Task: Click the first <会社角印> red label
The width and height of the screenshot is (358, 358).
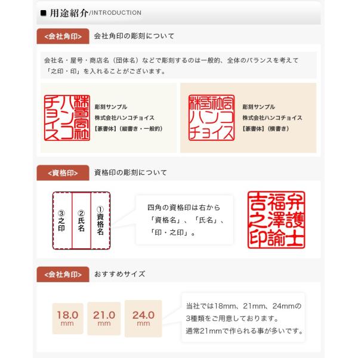Action: [x=63, y=36]
